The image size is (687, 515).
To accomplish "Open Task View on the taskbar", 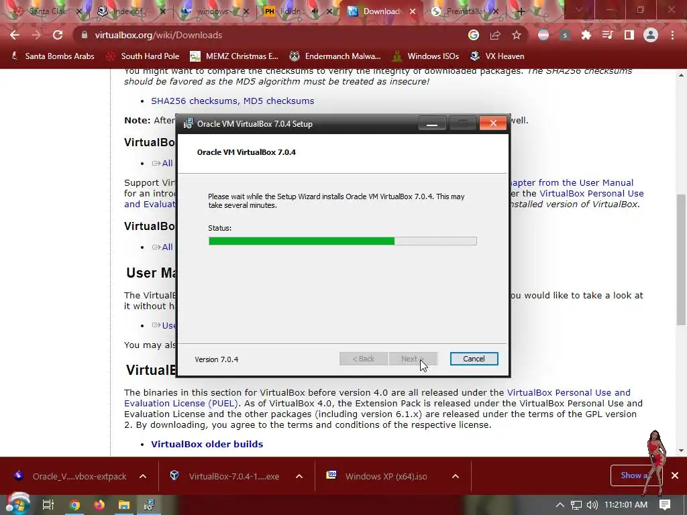I will pyautogui.click(x=48, y=505).
